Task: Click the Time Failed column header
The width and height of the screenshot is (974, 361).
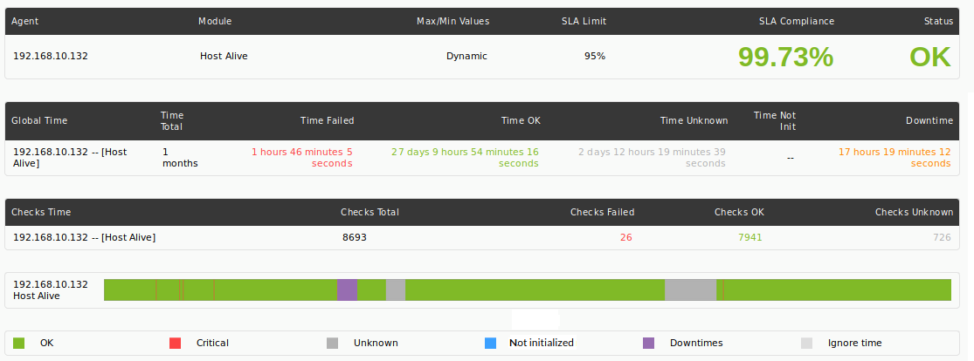Action: tap(327, 120)
